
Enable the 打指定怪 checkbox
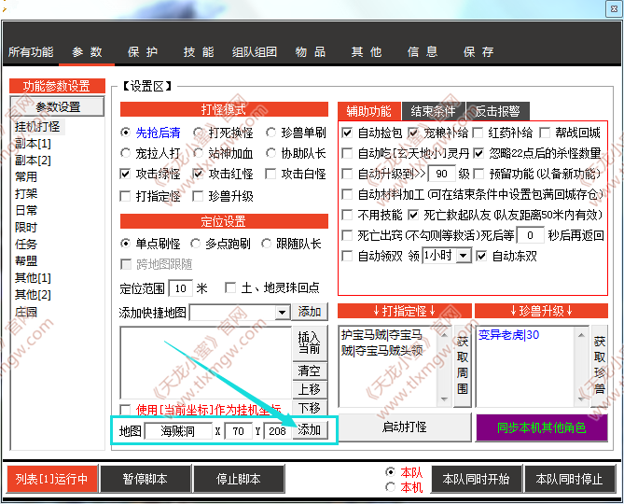tap(125, 196)
